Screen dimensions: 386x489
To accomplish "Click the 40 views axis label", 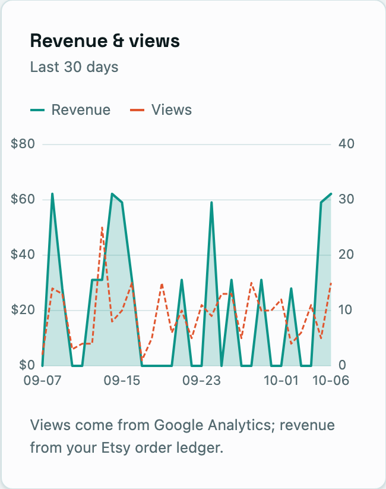I will tap(346, 144).
